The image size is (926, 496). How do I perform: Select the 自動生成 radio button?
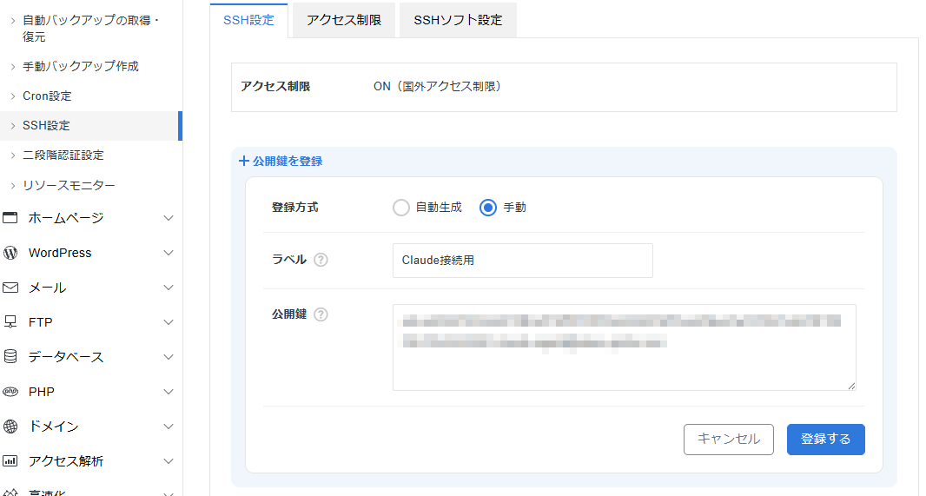[x=401, y=208]
